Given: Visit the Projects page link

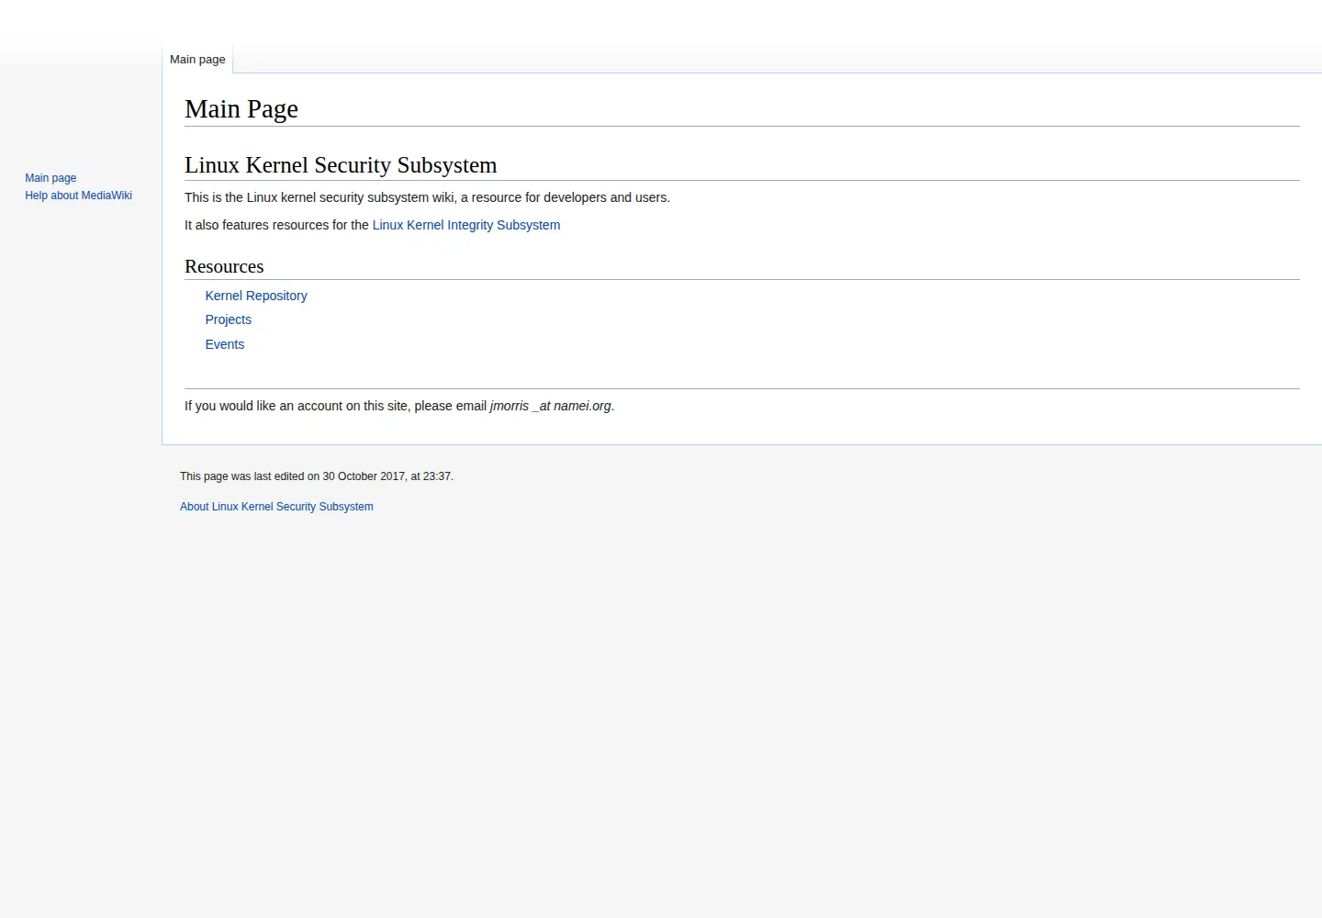Looking at the screenshot, I should 229,319.
